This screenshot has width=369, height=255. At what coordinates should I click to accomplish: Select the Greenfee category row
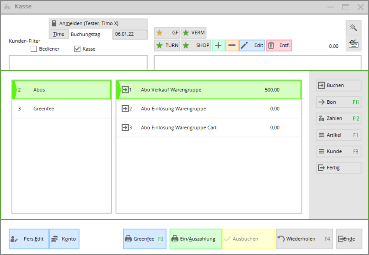[61, 109]
